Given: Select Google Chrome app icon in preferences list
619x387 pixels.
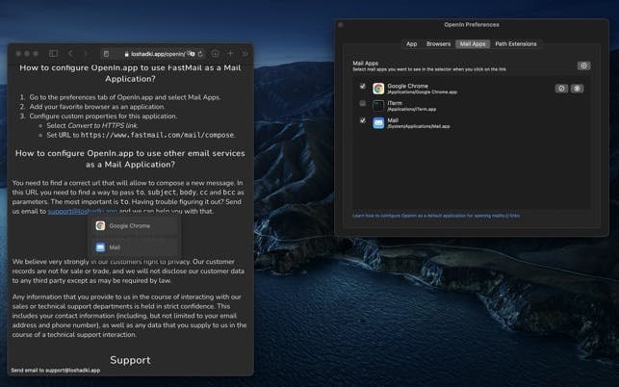Looking at the screenshot, I should coord(378,89).
